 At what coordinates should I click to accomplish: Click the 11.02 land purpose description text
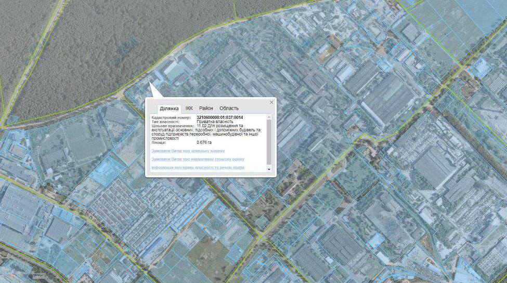(x=207, y=132)
